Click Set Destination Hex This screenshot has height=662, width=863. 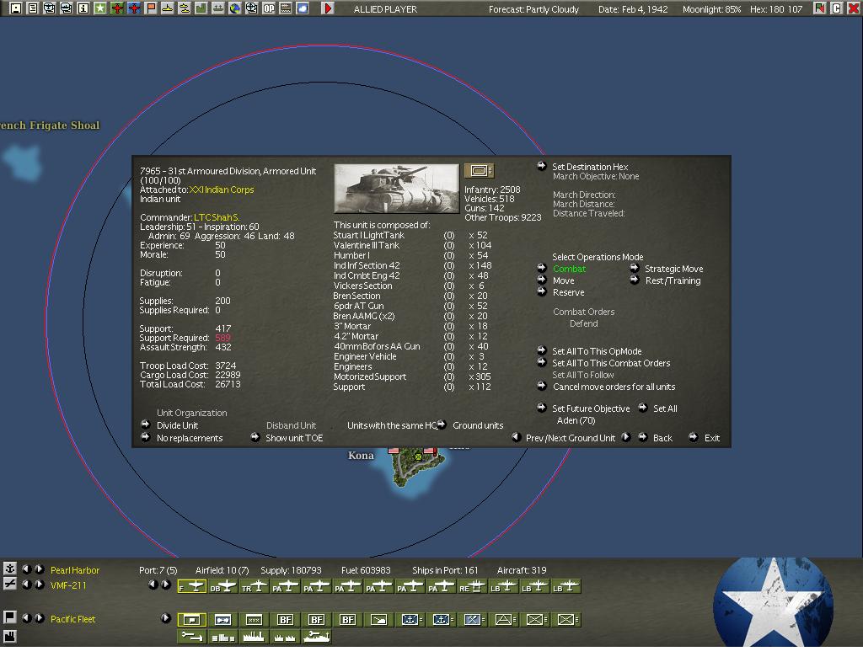(590, 167)
